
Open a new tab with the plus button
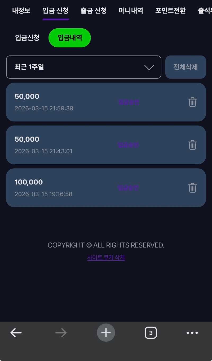click(106, 333)
